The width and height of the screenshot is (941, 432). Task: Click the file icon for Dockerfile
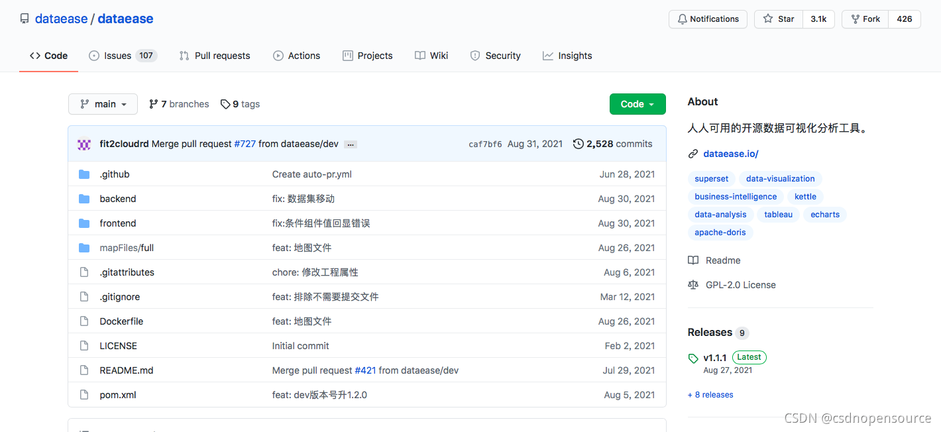(x=84, y=321)
